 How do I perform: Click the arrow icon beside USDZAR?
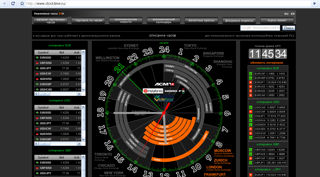tap(250, 137)
